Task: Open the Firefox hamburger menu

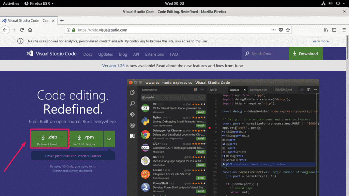Action: click(343, 30)
